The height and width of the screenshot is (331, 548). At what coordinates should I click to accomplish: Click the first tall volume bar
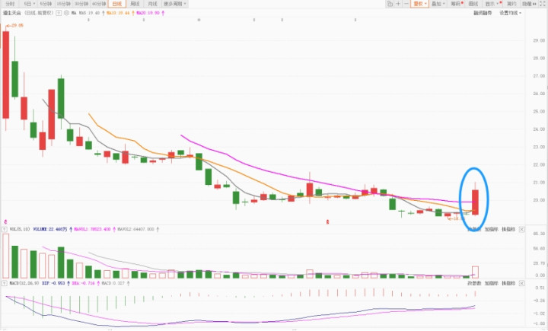[x=5, y=256]
